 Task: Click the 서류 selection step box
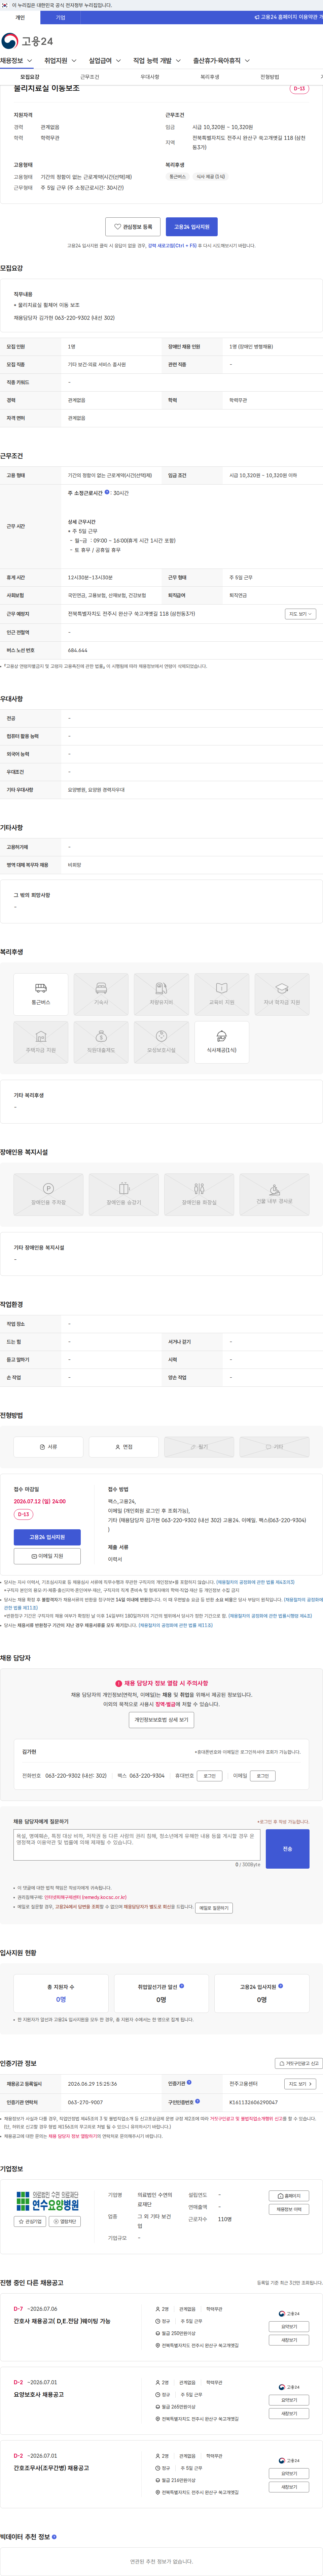coord(48,1447)
